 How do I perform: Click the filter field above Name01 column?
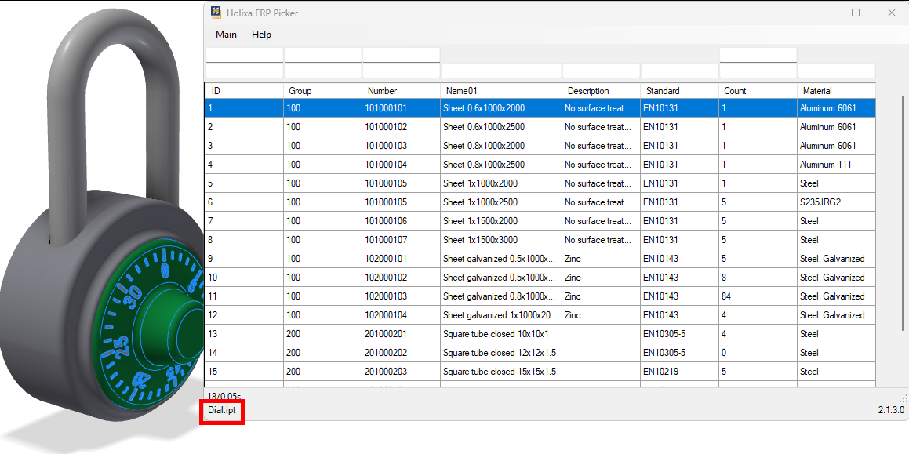[500, 71]
